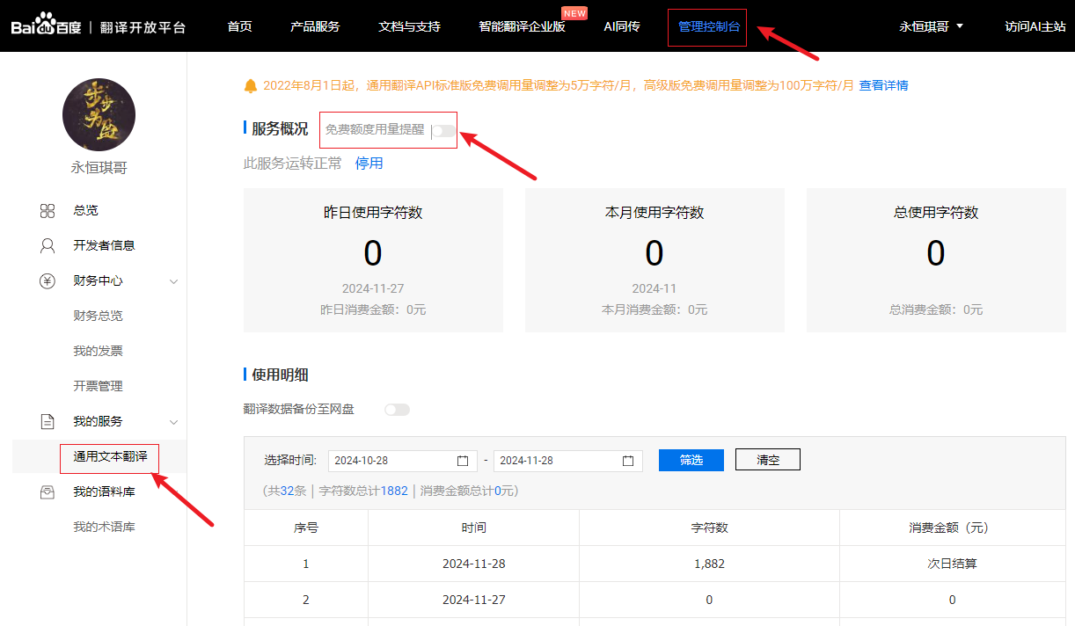This screenshot has height=626, width=1075.
Task: Open 文档与支持 in top navigation
Action: tap(409, 26)
